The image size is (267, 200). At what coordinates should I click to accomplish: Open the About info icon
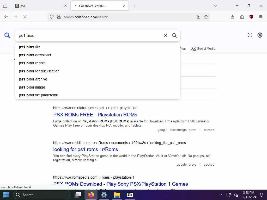pos(250,35)
